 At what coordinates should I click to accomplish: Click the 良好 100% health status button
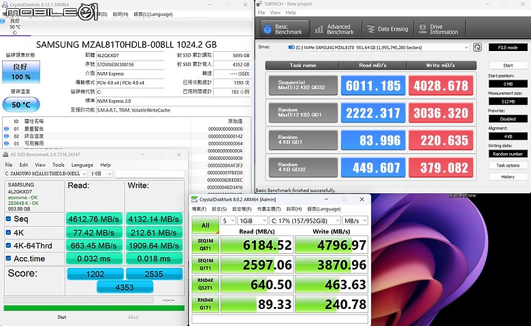21,71
